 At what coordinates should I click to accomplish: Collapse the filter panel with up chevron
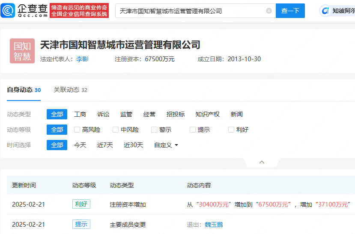coord(262,162)
